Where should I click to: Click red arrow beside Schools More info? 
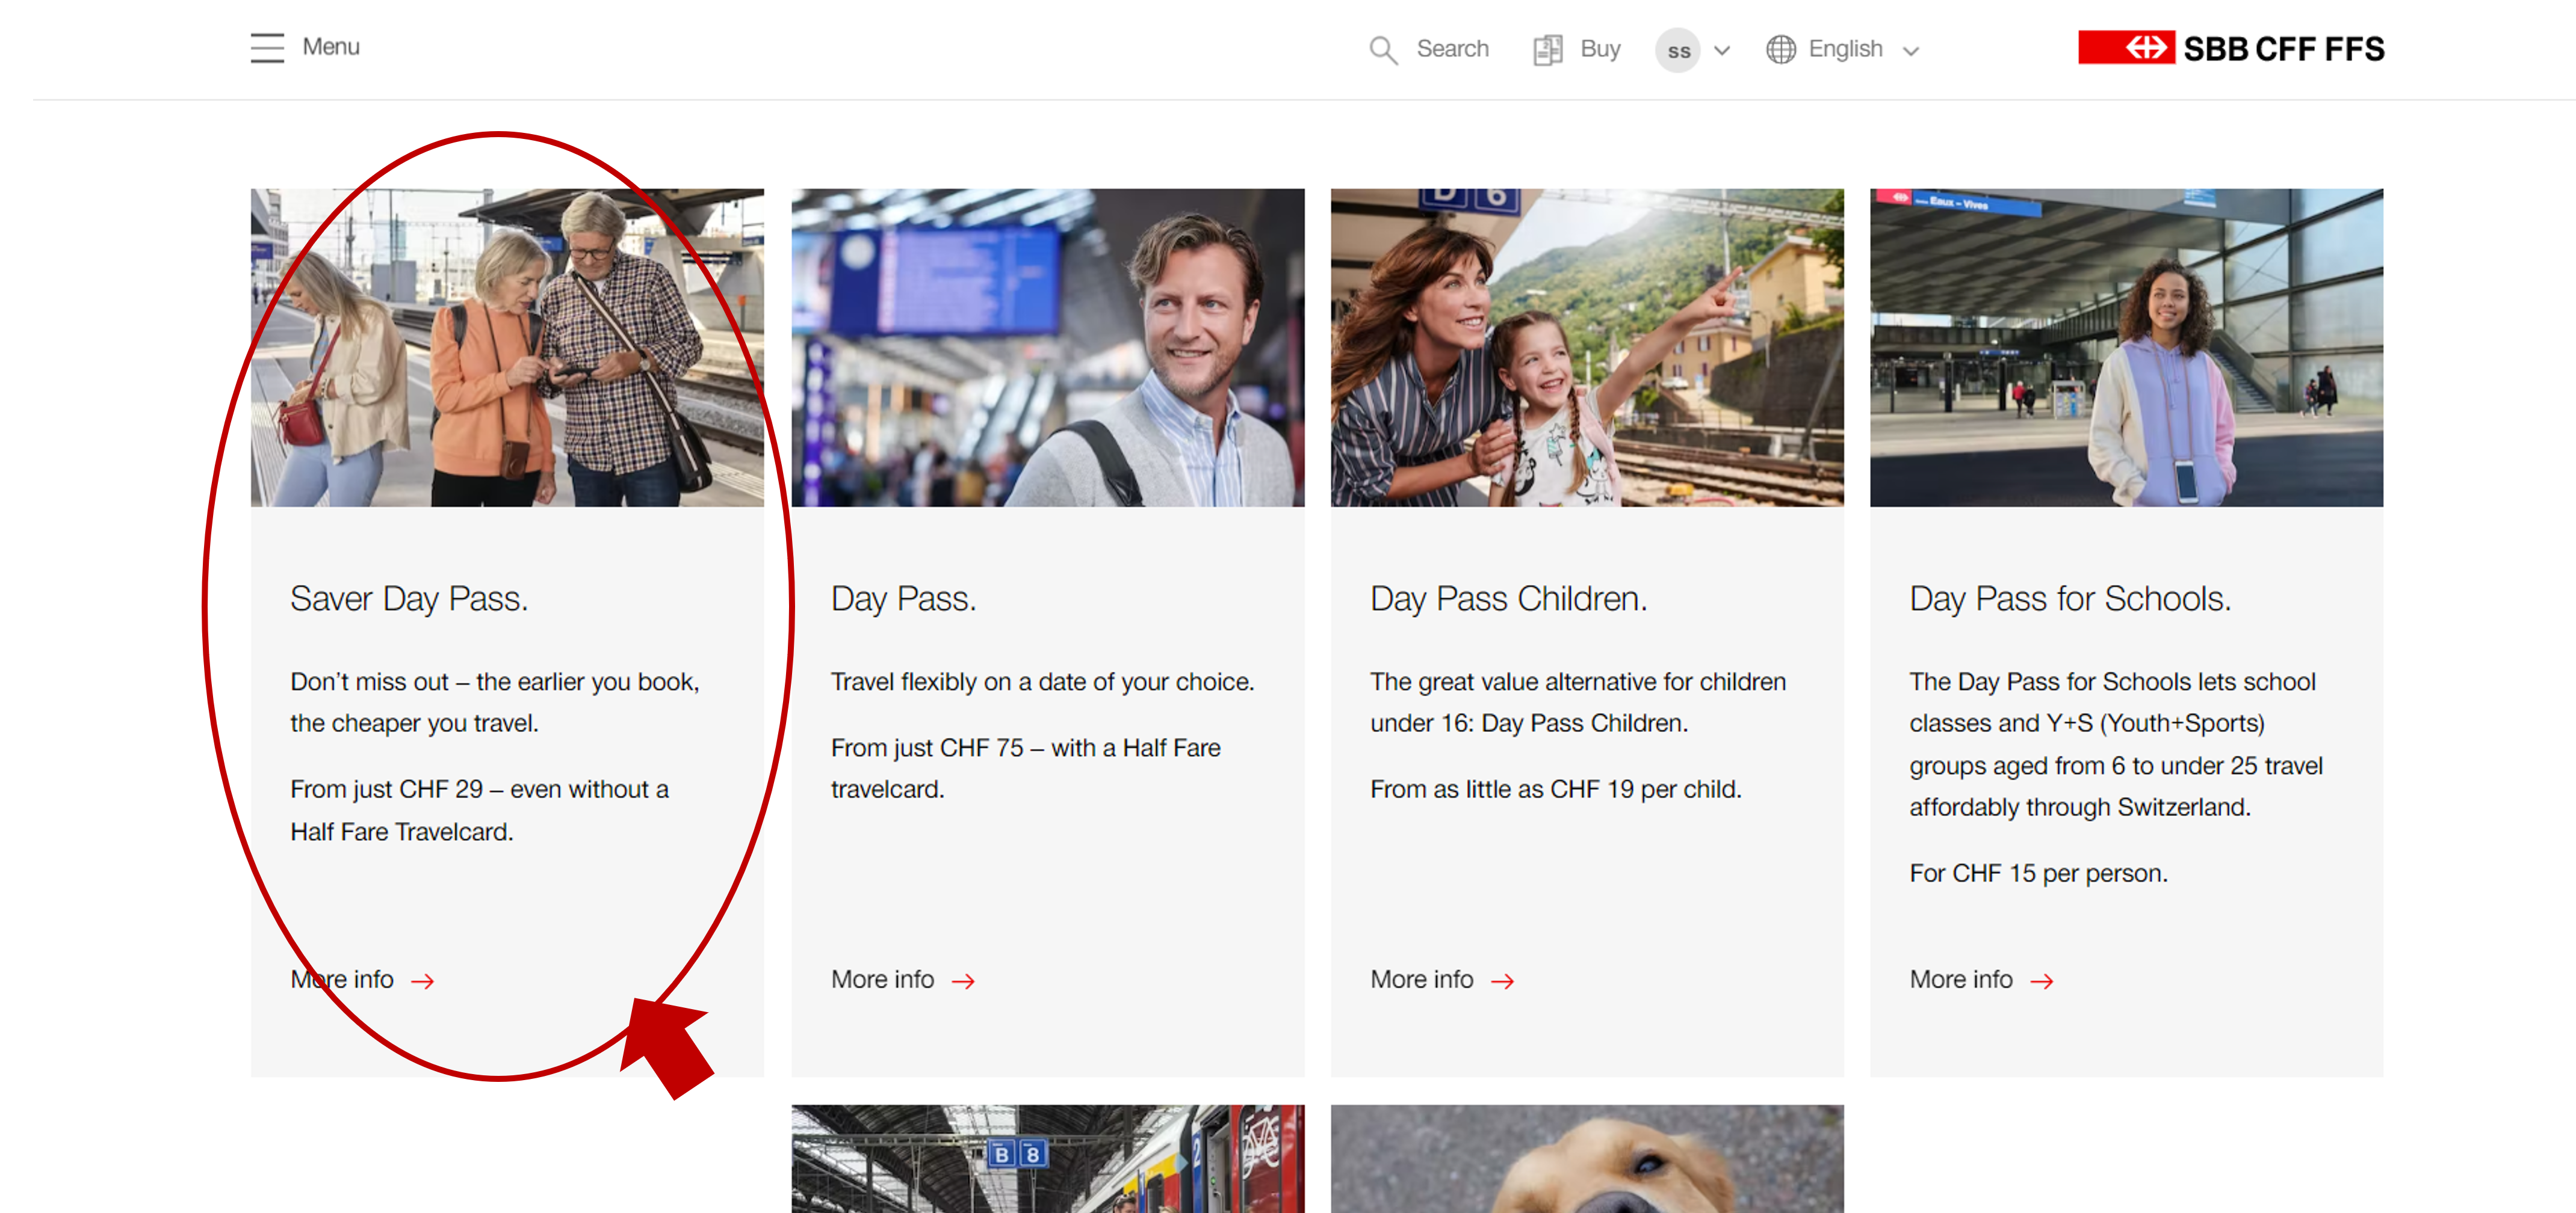[2042, 981]
